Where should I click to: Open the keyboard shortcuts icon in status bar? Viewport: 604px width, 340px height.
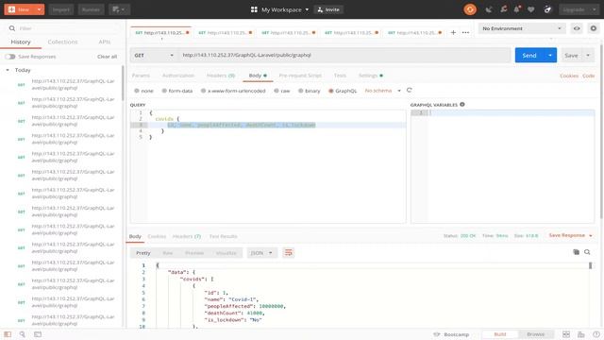pyautogui.click(x=581, y=334)
